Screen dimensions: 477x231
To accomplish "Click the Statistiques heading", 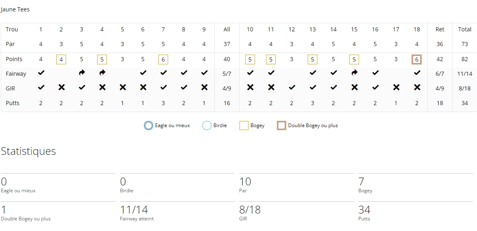I will coord(28,151).
